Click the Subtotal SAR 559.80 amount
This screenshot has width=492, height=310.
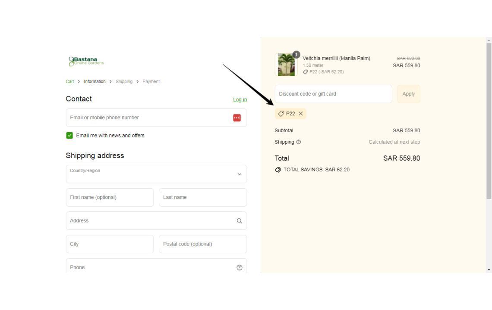tap(407, 130)
